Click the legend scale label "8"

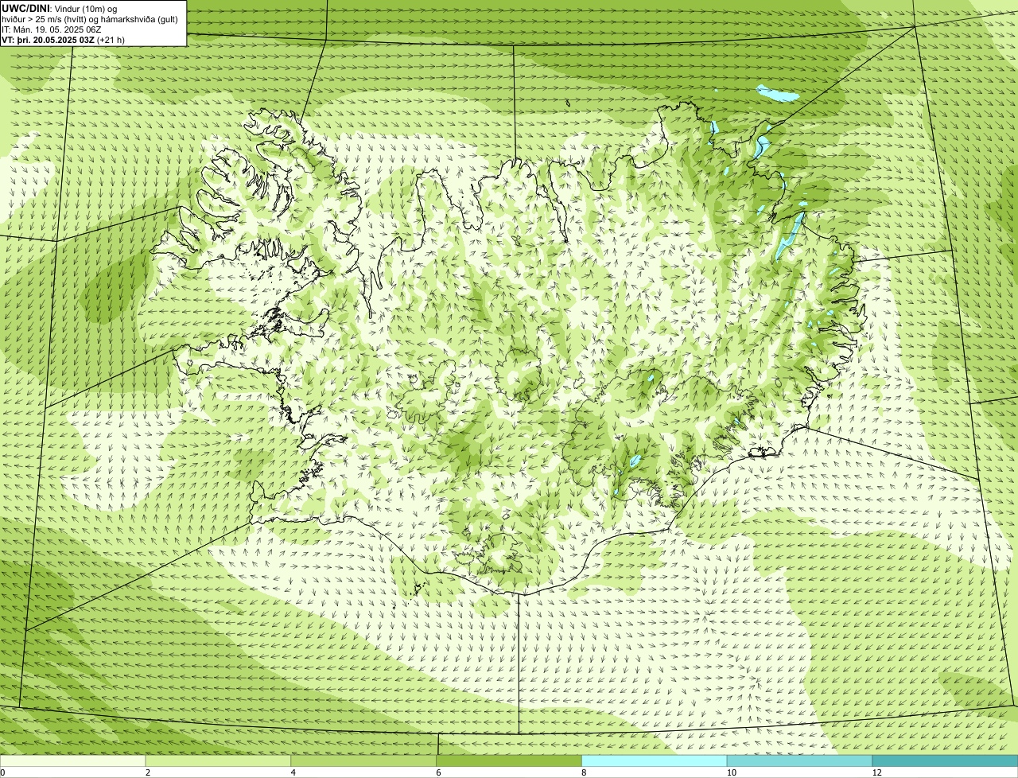tap(585, 772)
